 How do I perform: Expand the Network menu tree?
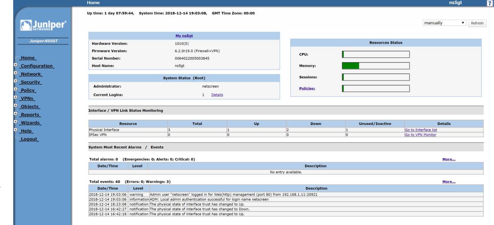[16, 74]
